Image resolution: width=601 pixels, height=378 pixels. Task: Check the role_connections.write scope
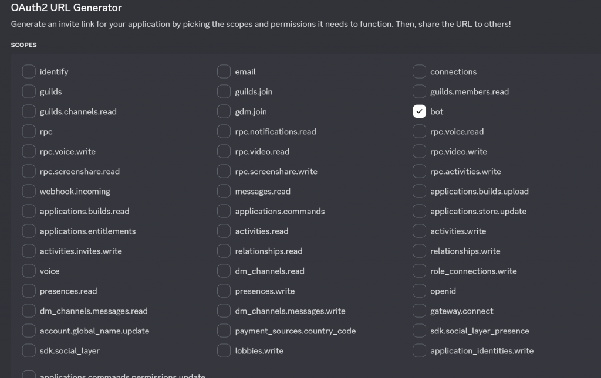pyautogui.click(x=419, y=271)
